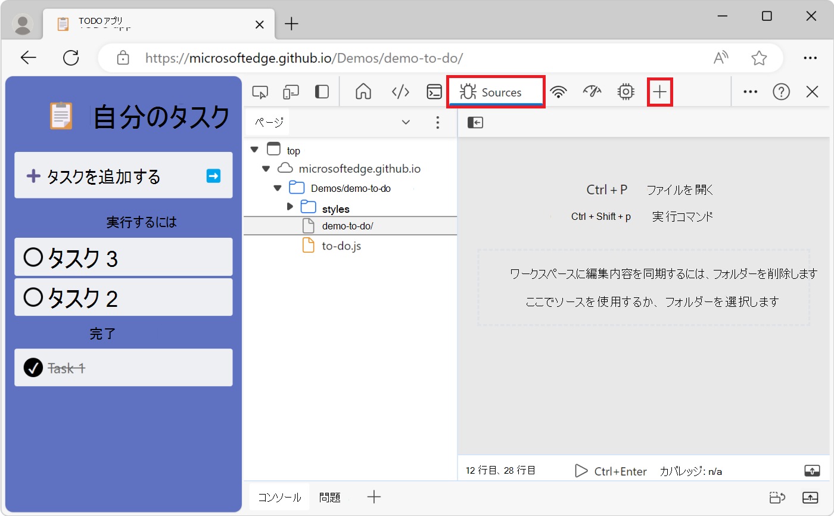Stay on the Sources tab
The height and width of the screenshot is (516, 834).
tap(496, 92)
